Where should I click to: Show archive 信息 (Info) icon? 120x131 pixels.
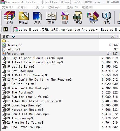tap(107, 18)
